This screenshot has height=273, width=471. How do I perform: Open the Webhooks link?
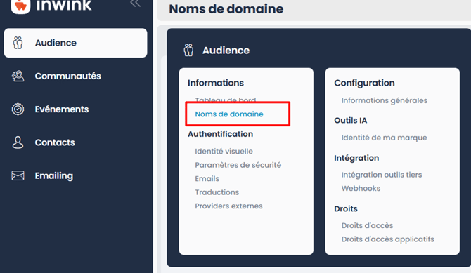(361, 188)
